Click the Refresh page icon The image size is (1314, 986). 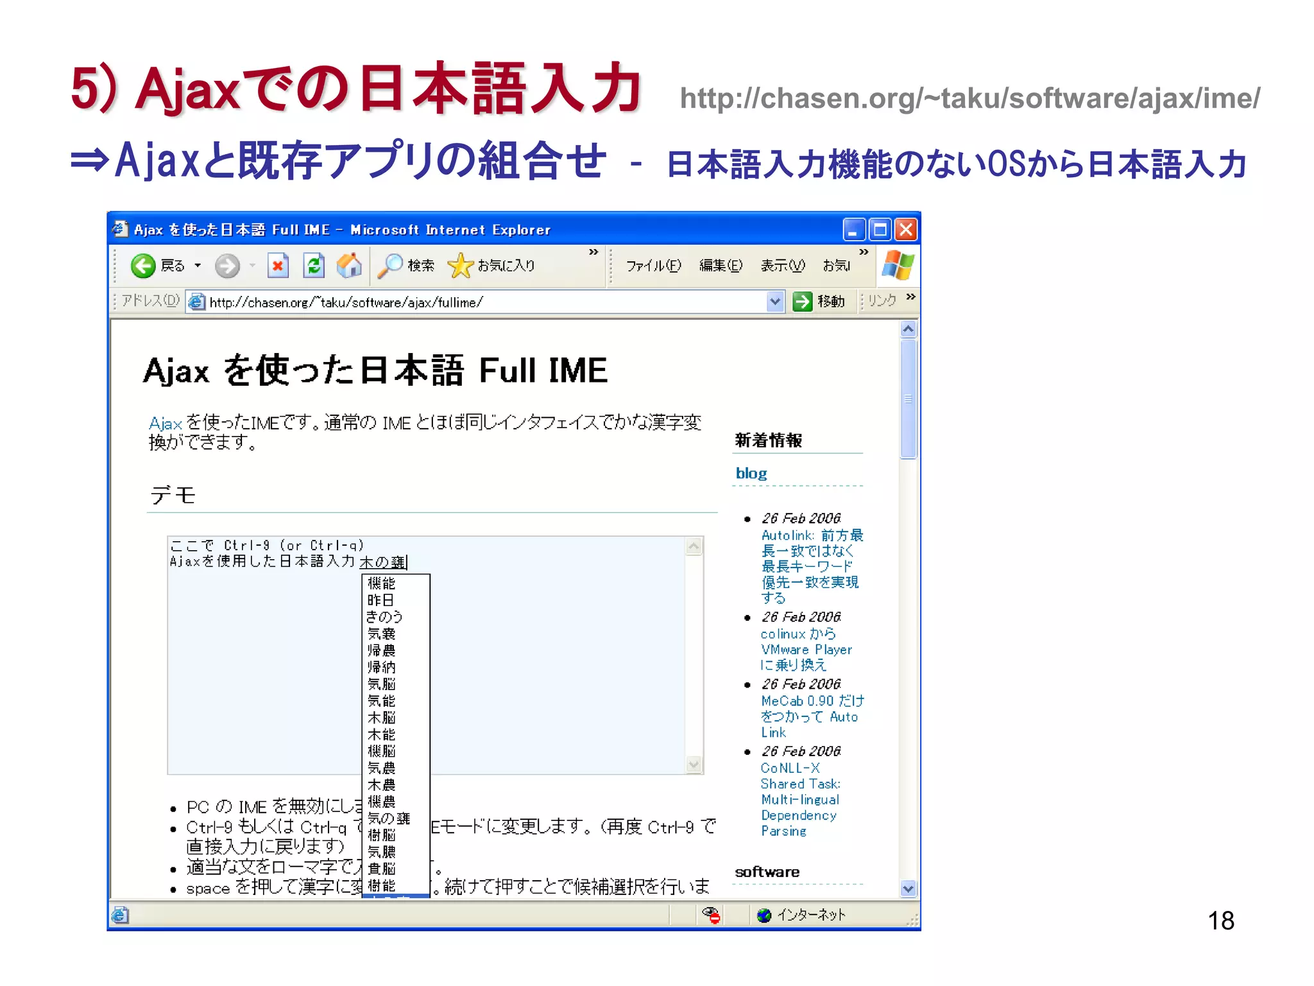point(314,266)
